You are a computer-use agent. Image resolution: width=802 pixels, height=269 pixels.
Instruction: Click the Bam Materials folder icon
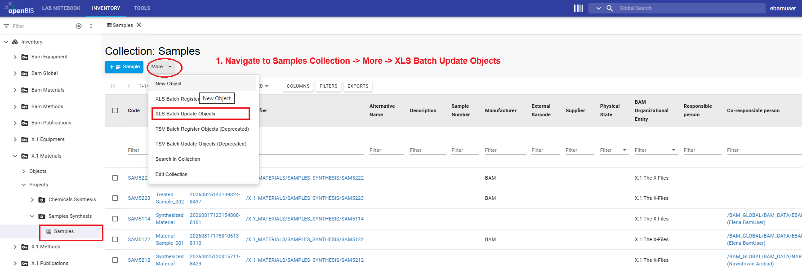[x=25, y=90]
